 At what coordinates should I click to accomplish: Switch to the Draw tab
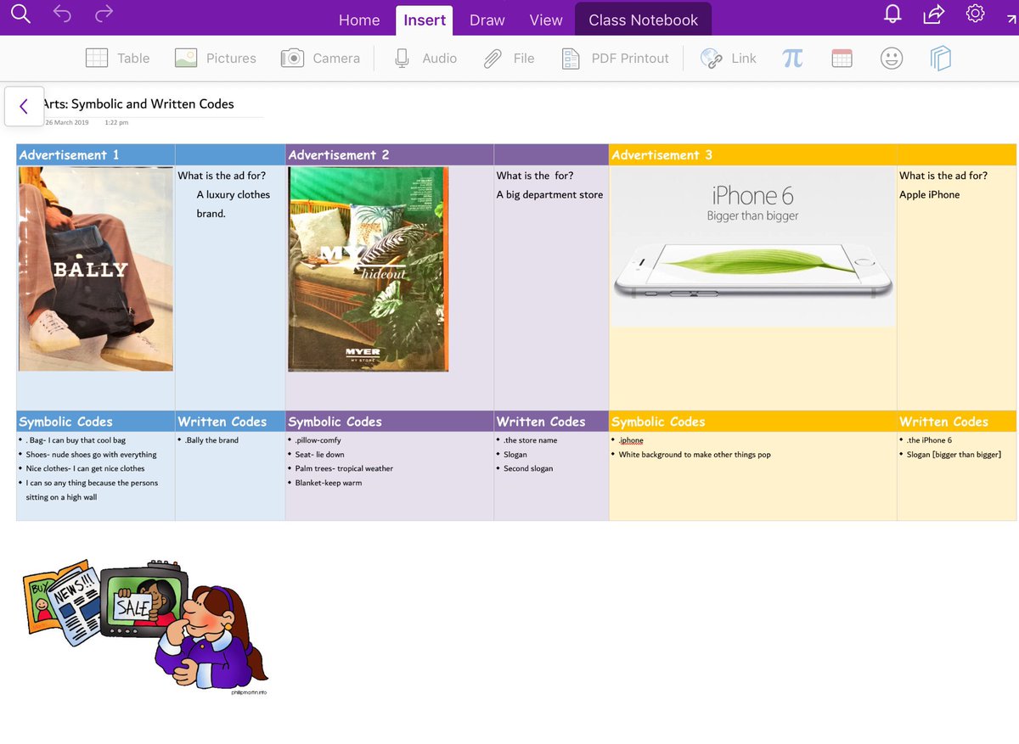coord(487,20)
